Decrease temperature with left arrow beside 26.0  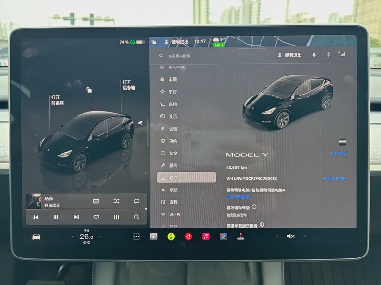point(73,237)
